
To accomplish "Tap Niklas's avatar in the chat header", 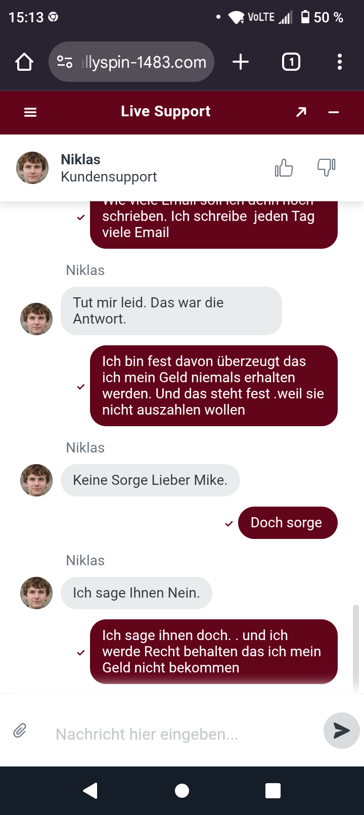I will tap(32, 168).
